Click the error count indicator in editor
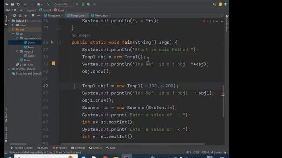The width and height of the screenshot is (282, 158). 205,22
